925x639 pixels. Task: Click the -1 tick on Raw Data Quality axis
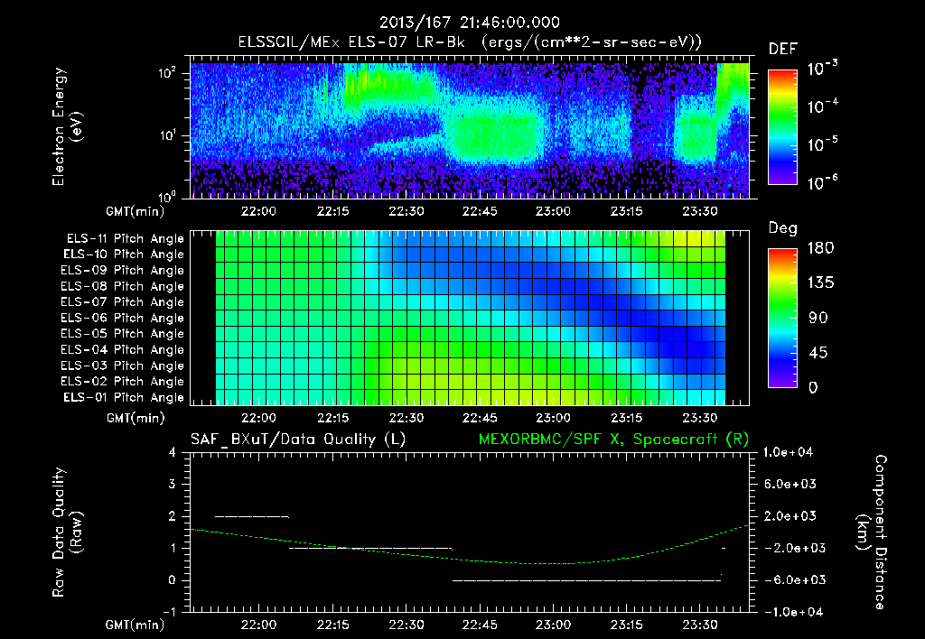[169, 612]
